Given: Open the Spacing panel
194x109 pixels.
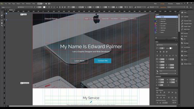Looking at the screenshot, I should pos(185,33).
